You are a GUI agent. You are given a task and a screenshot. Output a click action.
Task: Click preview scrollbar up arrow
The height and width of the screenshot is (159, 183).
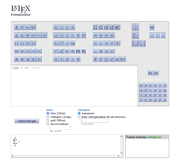122,136
